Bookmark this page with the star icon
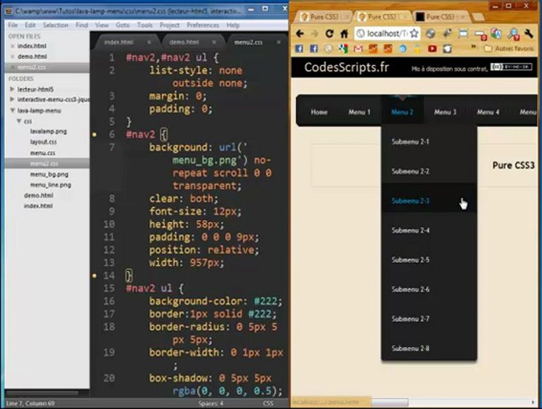This screenshot has height=409, width=542. click(x=414, y=34)
